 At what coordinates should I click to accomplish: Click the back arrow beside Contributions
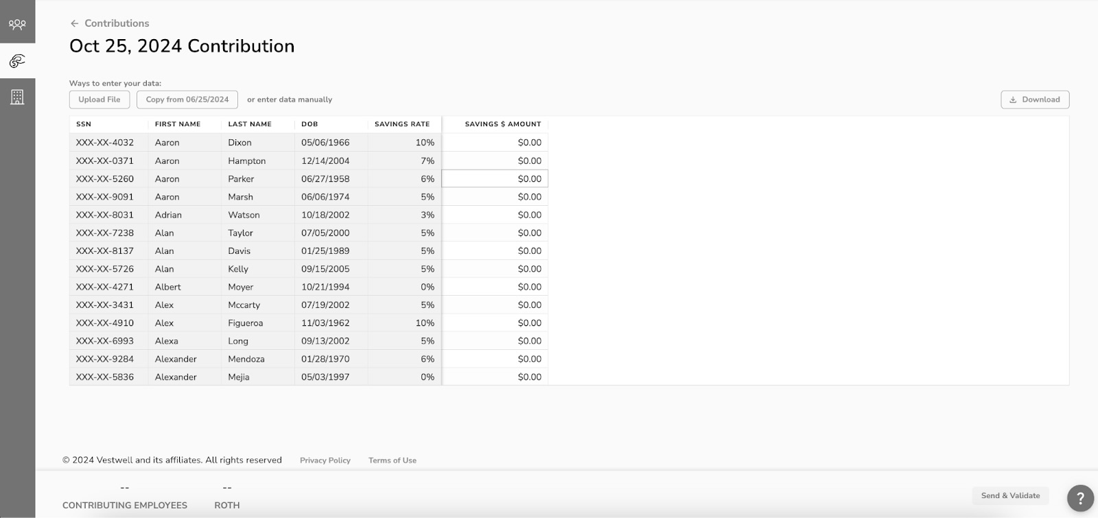coord(75,23)
